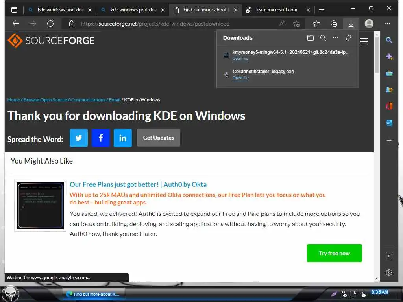Open more options in Downloads panel
Screen dimensions: 403x302
click(336, 37)
